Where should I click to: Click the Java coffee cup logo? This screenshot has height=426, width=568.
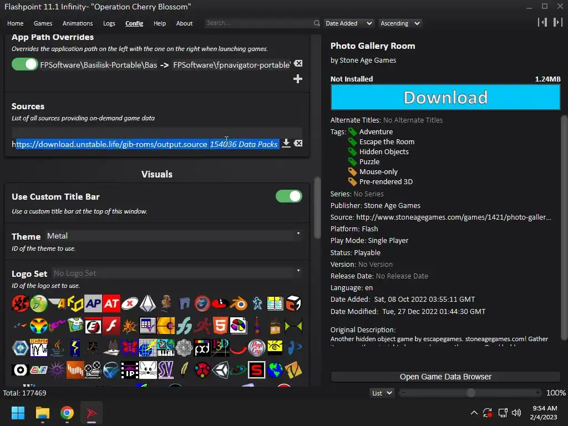[57, 348]
